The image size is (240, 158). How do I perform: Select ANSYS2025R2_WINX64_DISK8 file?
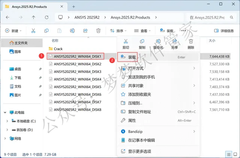(75, 110)
